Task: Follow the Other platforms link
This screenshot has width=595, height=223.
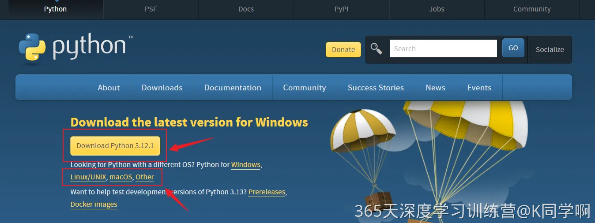Action: click(x=145, y=177)
